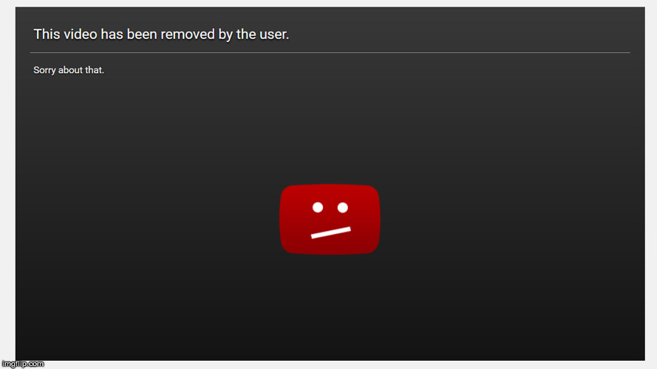The width and height of the screenshot is (657, 369).
Task: Click the word 'user.' ending the heading
Action: [x=274, y=34]
